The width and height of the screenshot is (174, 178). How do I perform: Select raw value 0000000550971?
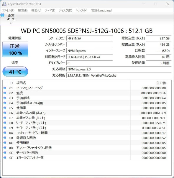click(x=154, y=123)
